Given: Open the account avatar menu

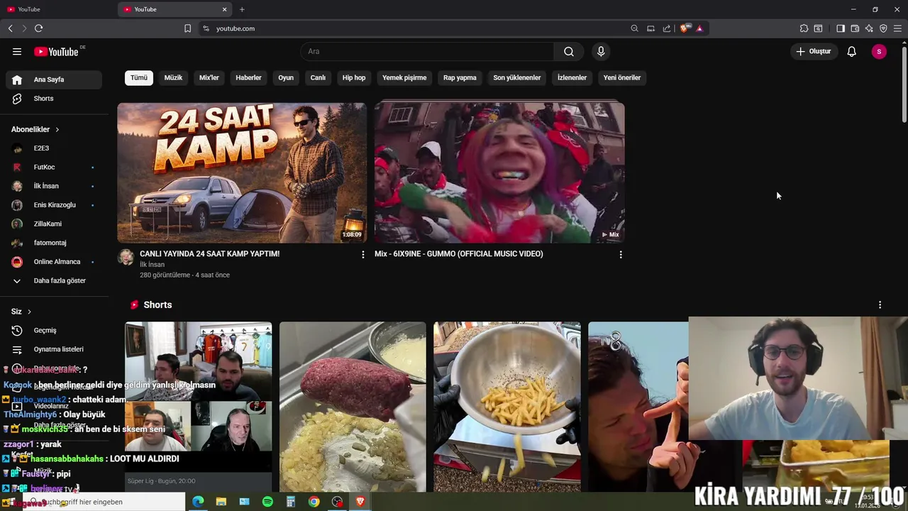Looking at the screenshot, I should (x=879, y=51).
